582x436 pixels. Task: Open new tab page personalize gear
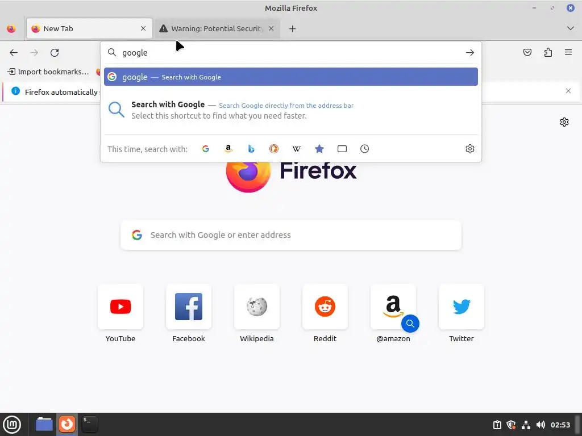click(x=564, y=122)
